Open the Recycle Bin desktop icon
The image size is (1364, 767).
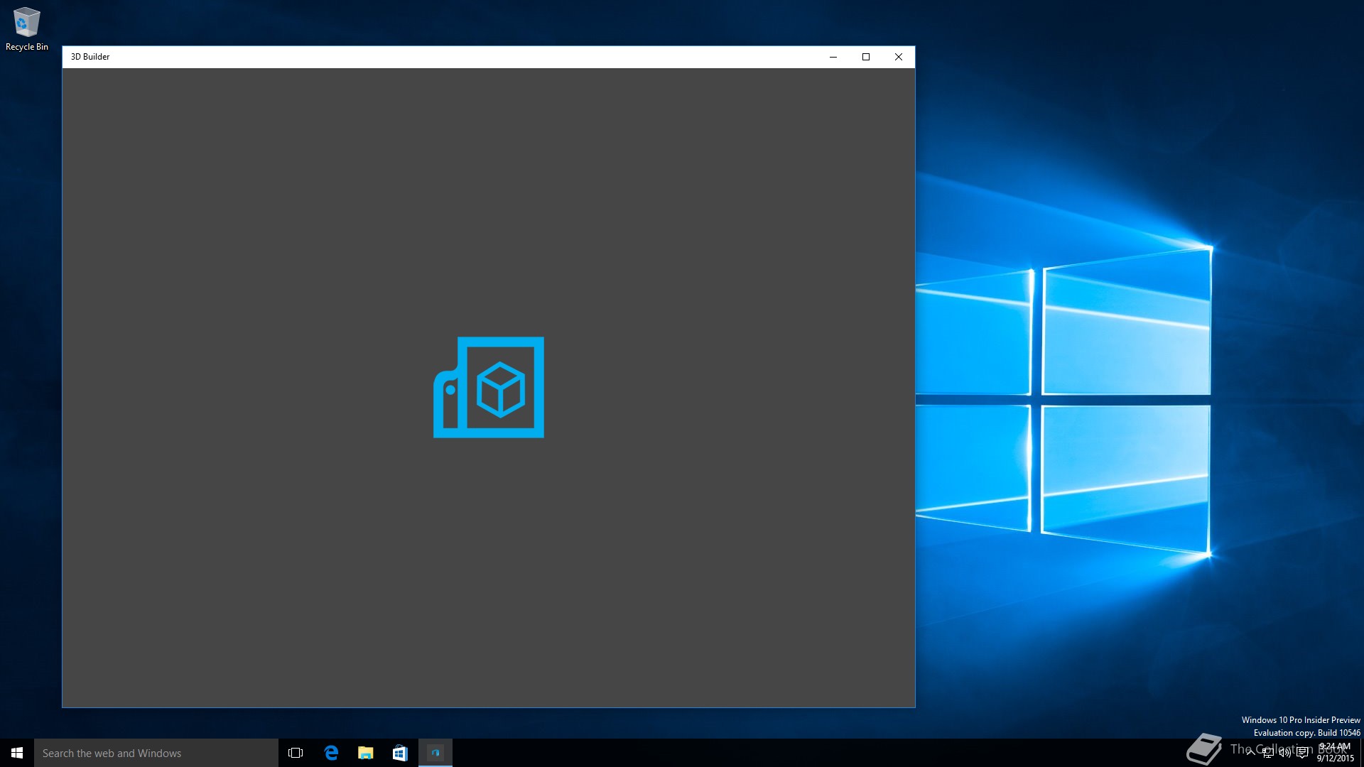[27, 29]
